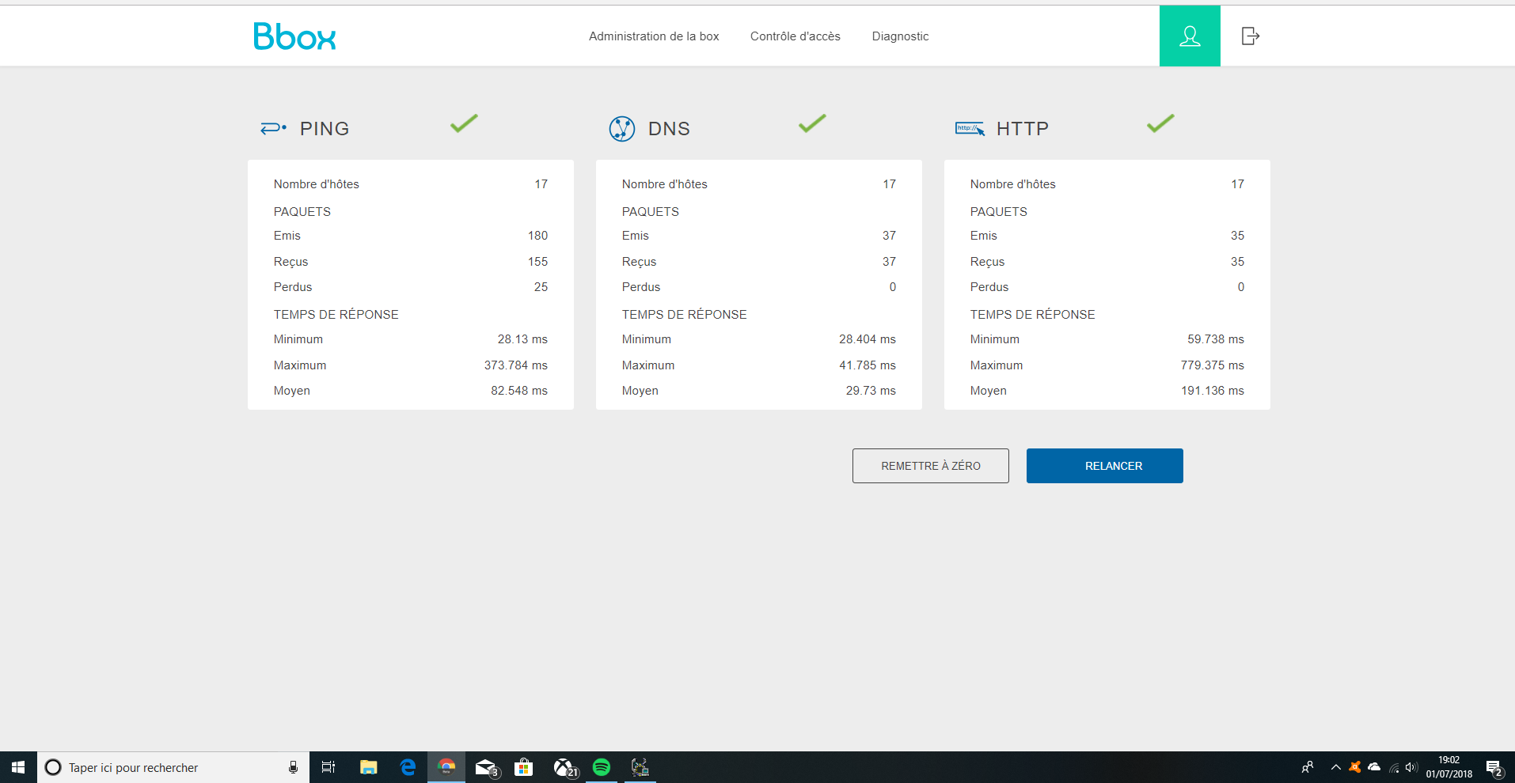The image size is (1515, 783).
Task: Click TEMPS DE RÉPONSE in DNS panel
Action: point(685,315)
